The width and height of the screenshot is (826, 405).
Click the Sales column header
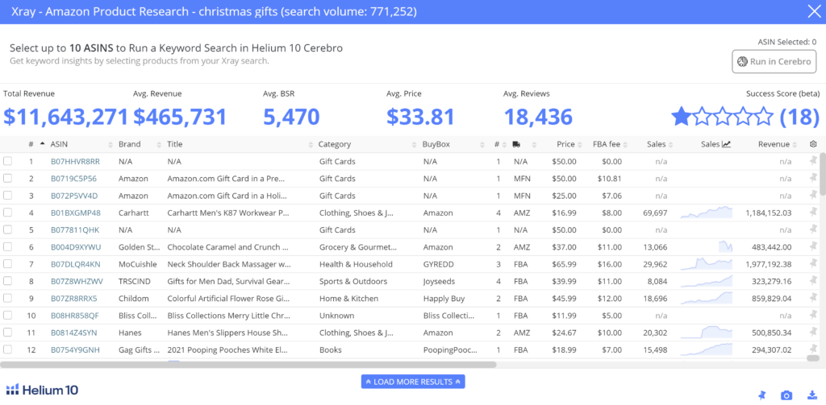pos(656,144)
